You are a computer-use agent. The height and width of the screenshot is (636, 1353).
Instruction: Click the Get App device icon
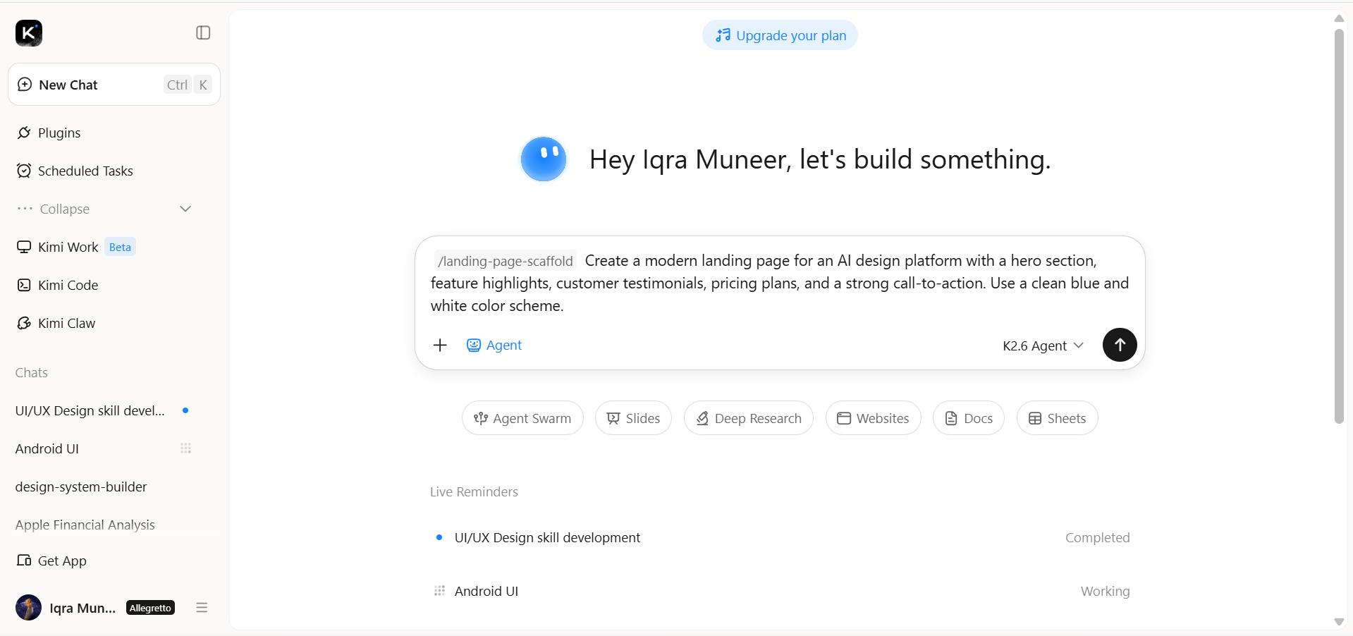coord(24,561)
